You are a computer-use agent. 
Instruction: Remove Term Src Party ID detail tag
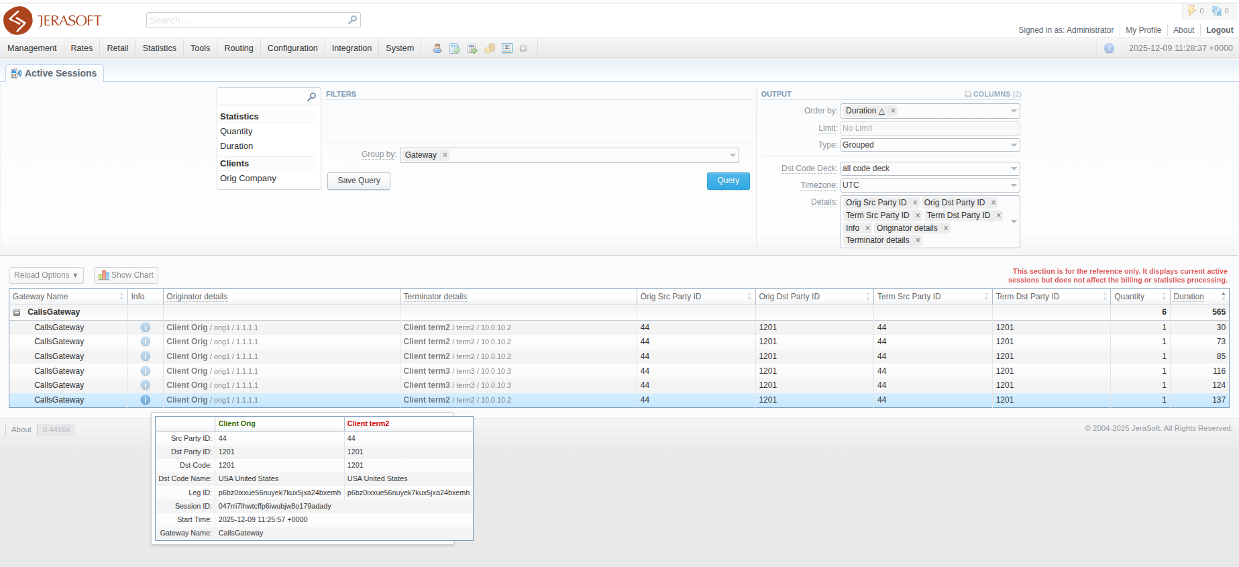click(x=918, y=215)
